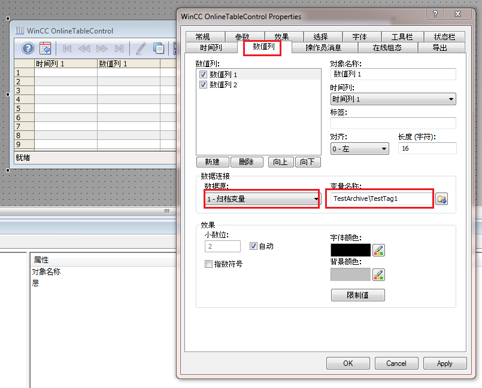Switch to the 字体 tab
Viewport: 482px width, 388px height.
pos(360,37)
